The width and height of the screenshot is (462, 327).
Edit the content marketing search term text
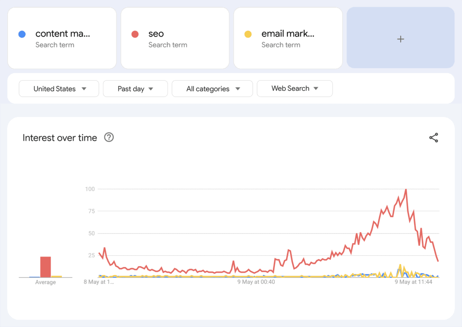coord(63,34)
